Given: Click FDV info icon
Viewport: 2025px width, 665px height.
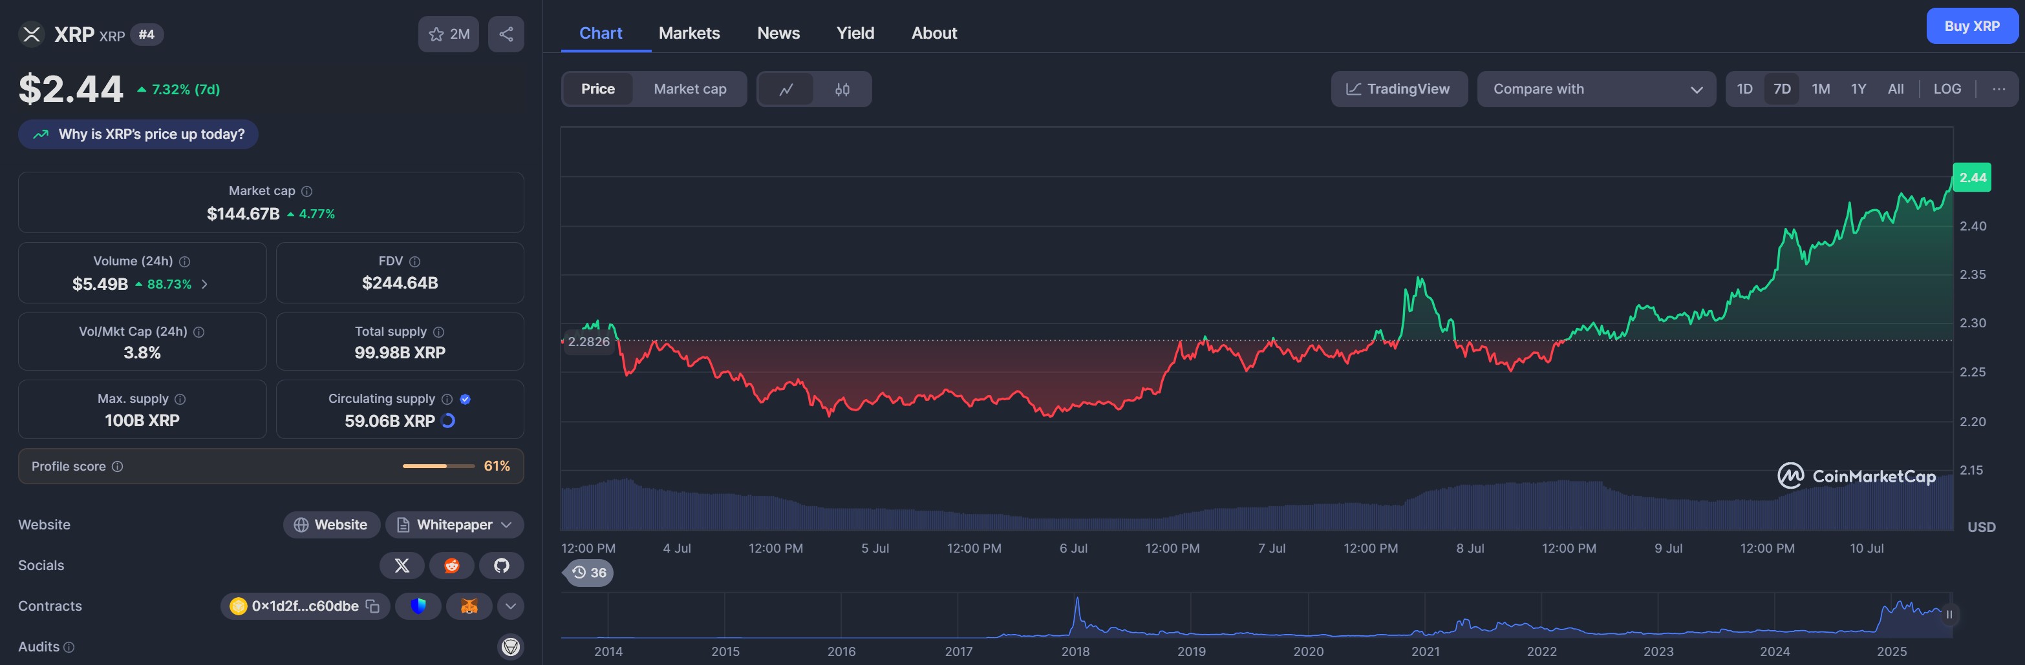Looking at the screenshot, I should [415, 261].
